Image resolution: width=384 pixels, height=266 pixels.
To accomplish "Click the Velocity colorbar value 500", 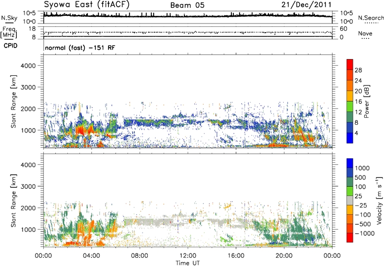I will pos(361,178).
